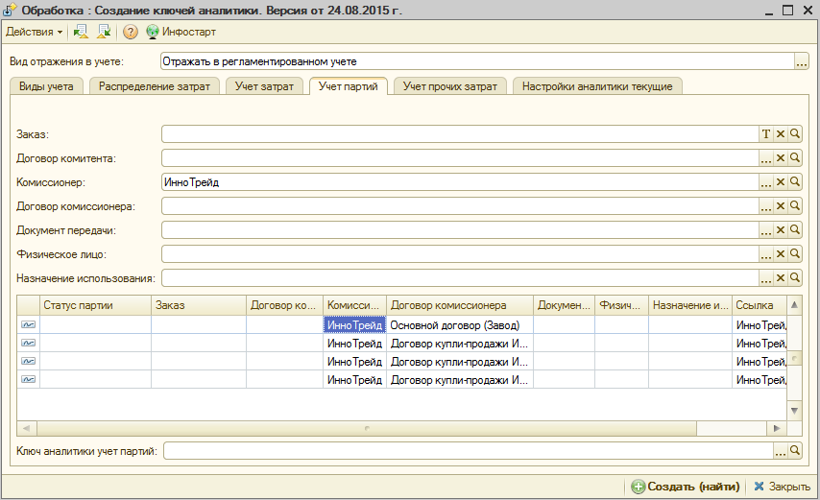Click the row icon of the Основной договор (Завод) row
The height and width of the screenshot is (500, 820).
pos(28,325)
